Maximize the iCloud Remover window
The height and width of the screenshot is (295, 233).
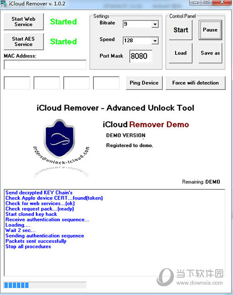point(207,2)
